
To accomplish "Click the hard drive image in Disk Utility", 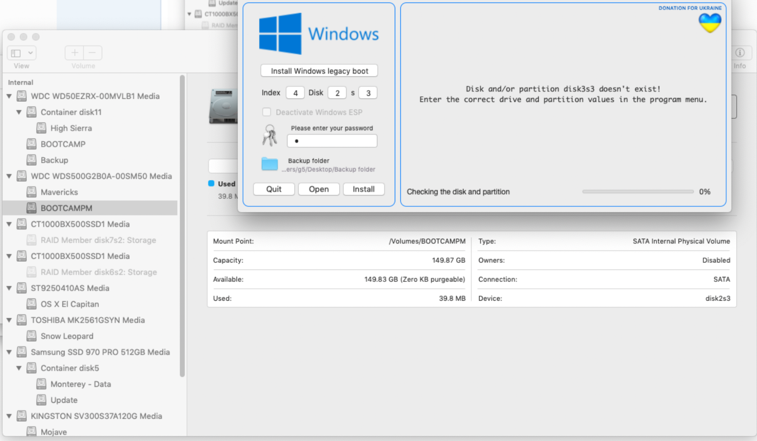I will coord(223,107).
